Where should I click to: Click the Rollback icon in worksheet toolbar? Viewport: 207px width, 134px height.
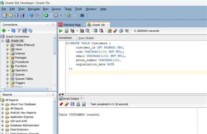click(101, 31)
